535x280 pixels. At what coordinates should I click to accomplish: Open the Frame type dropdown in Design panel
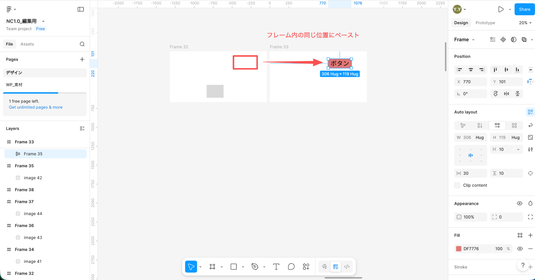[x=464, y=40]
